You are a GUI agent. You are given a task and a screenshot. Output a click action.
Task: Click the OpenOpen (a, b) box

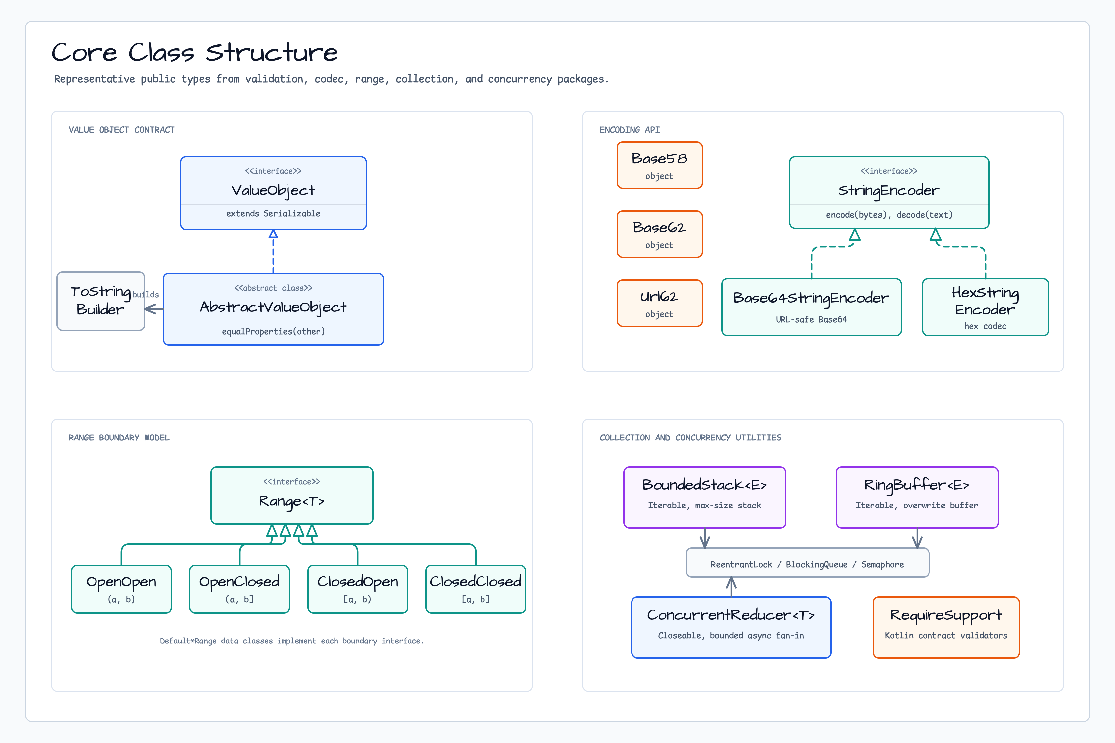(121, 588)
